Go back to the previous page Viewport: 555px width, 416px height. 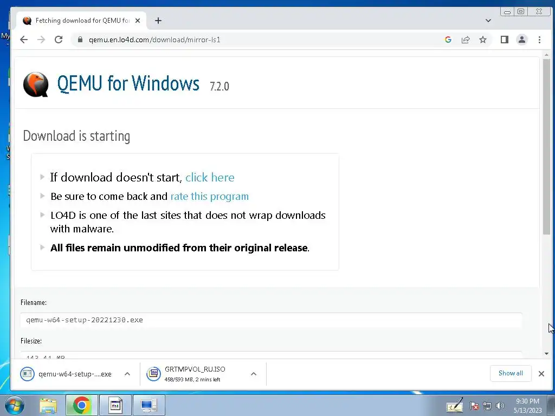(24, 40)
